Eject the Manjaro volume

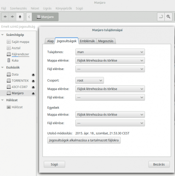(x=33, y=93)
